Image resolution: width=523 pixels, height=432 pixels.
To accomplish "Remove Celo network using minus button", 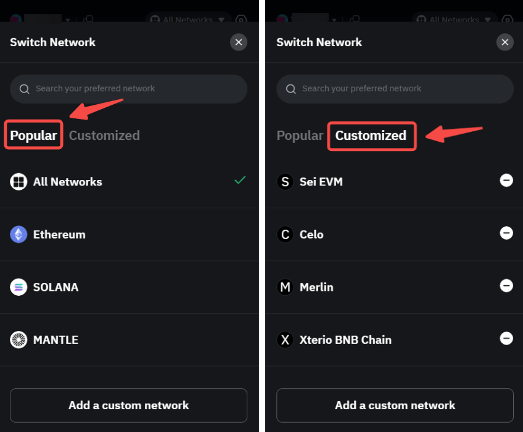I will pyautogui.click(x=506, y=233).
